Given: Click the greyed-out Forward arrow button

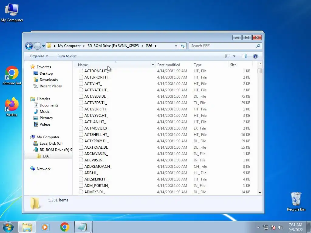Looking at the screenshot, I should [37, 46].
